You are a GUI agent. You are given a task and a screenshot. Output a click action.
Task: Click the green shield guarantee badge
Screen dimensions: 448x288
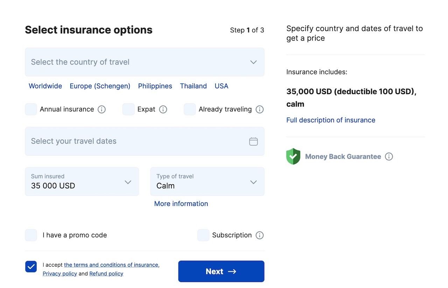coord(293,156)
